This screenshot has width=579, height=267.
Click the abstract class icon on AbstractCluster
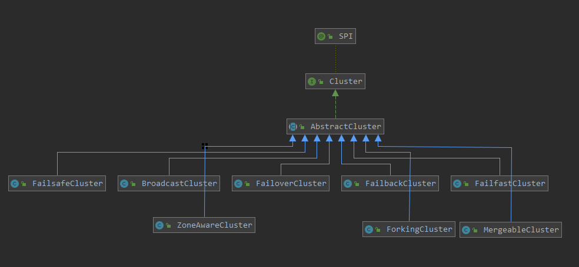pyautogui.click(x=293, y=126)
